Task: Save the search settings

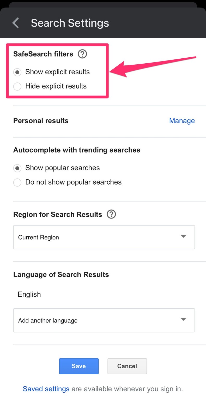Action: pyautogui.click(x=79, y=366)
